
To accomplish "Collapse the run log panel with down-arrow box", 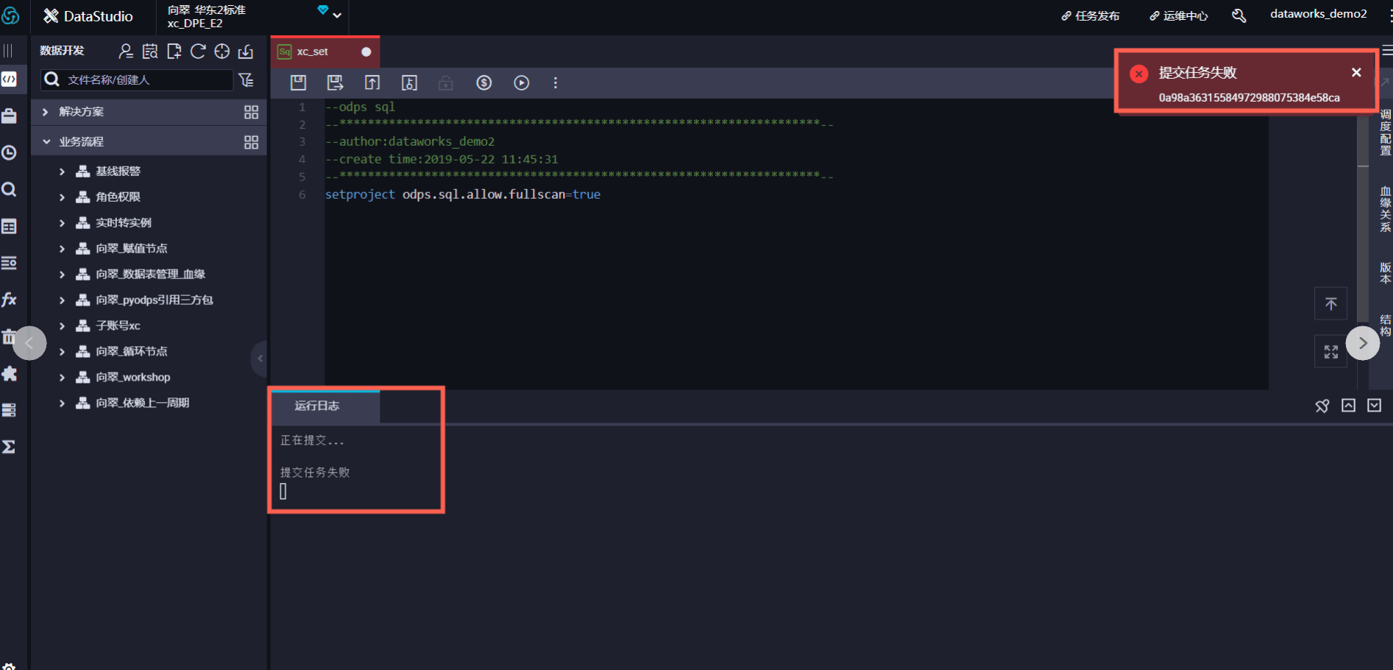I will click(x=1374, y=406).
